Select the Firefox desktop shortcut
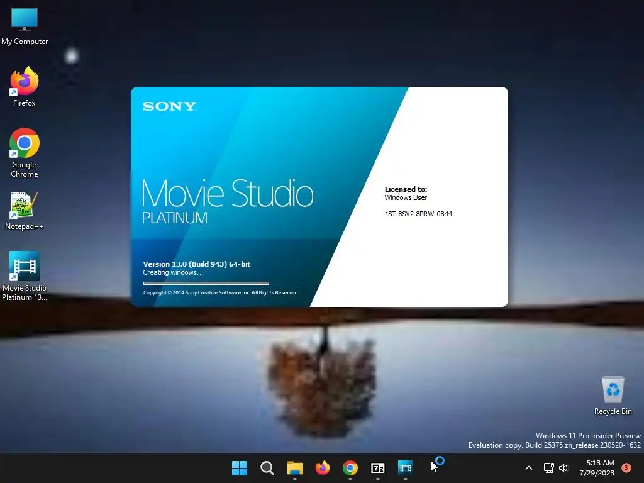The height and width of the screenshot is (483, 644). click(x=25, y=87)
